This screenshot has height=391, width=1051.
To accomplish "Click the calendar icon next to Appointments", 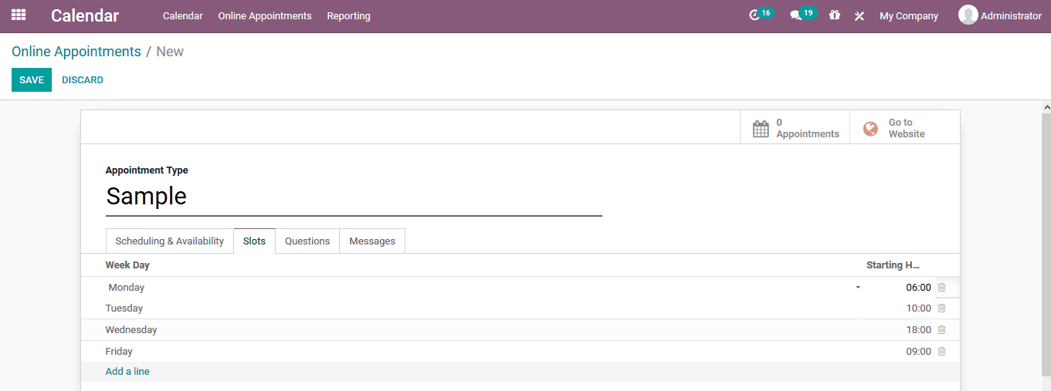I will [761, 128].
